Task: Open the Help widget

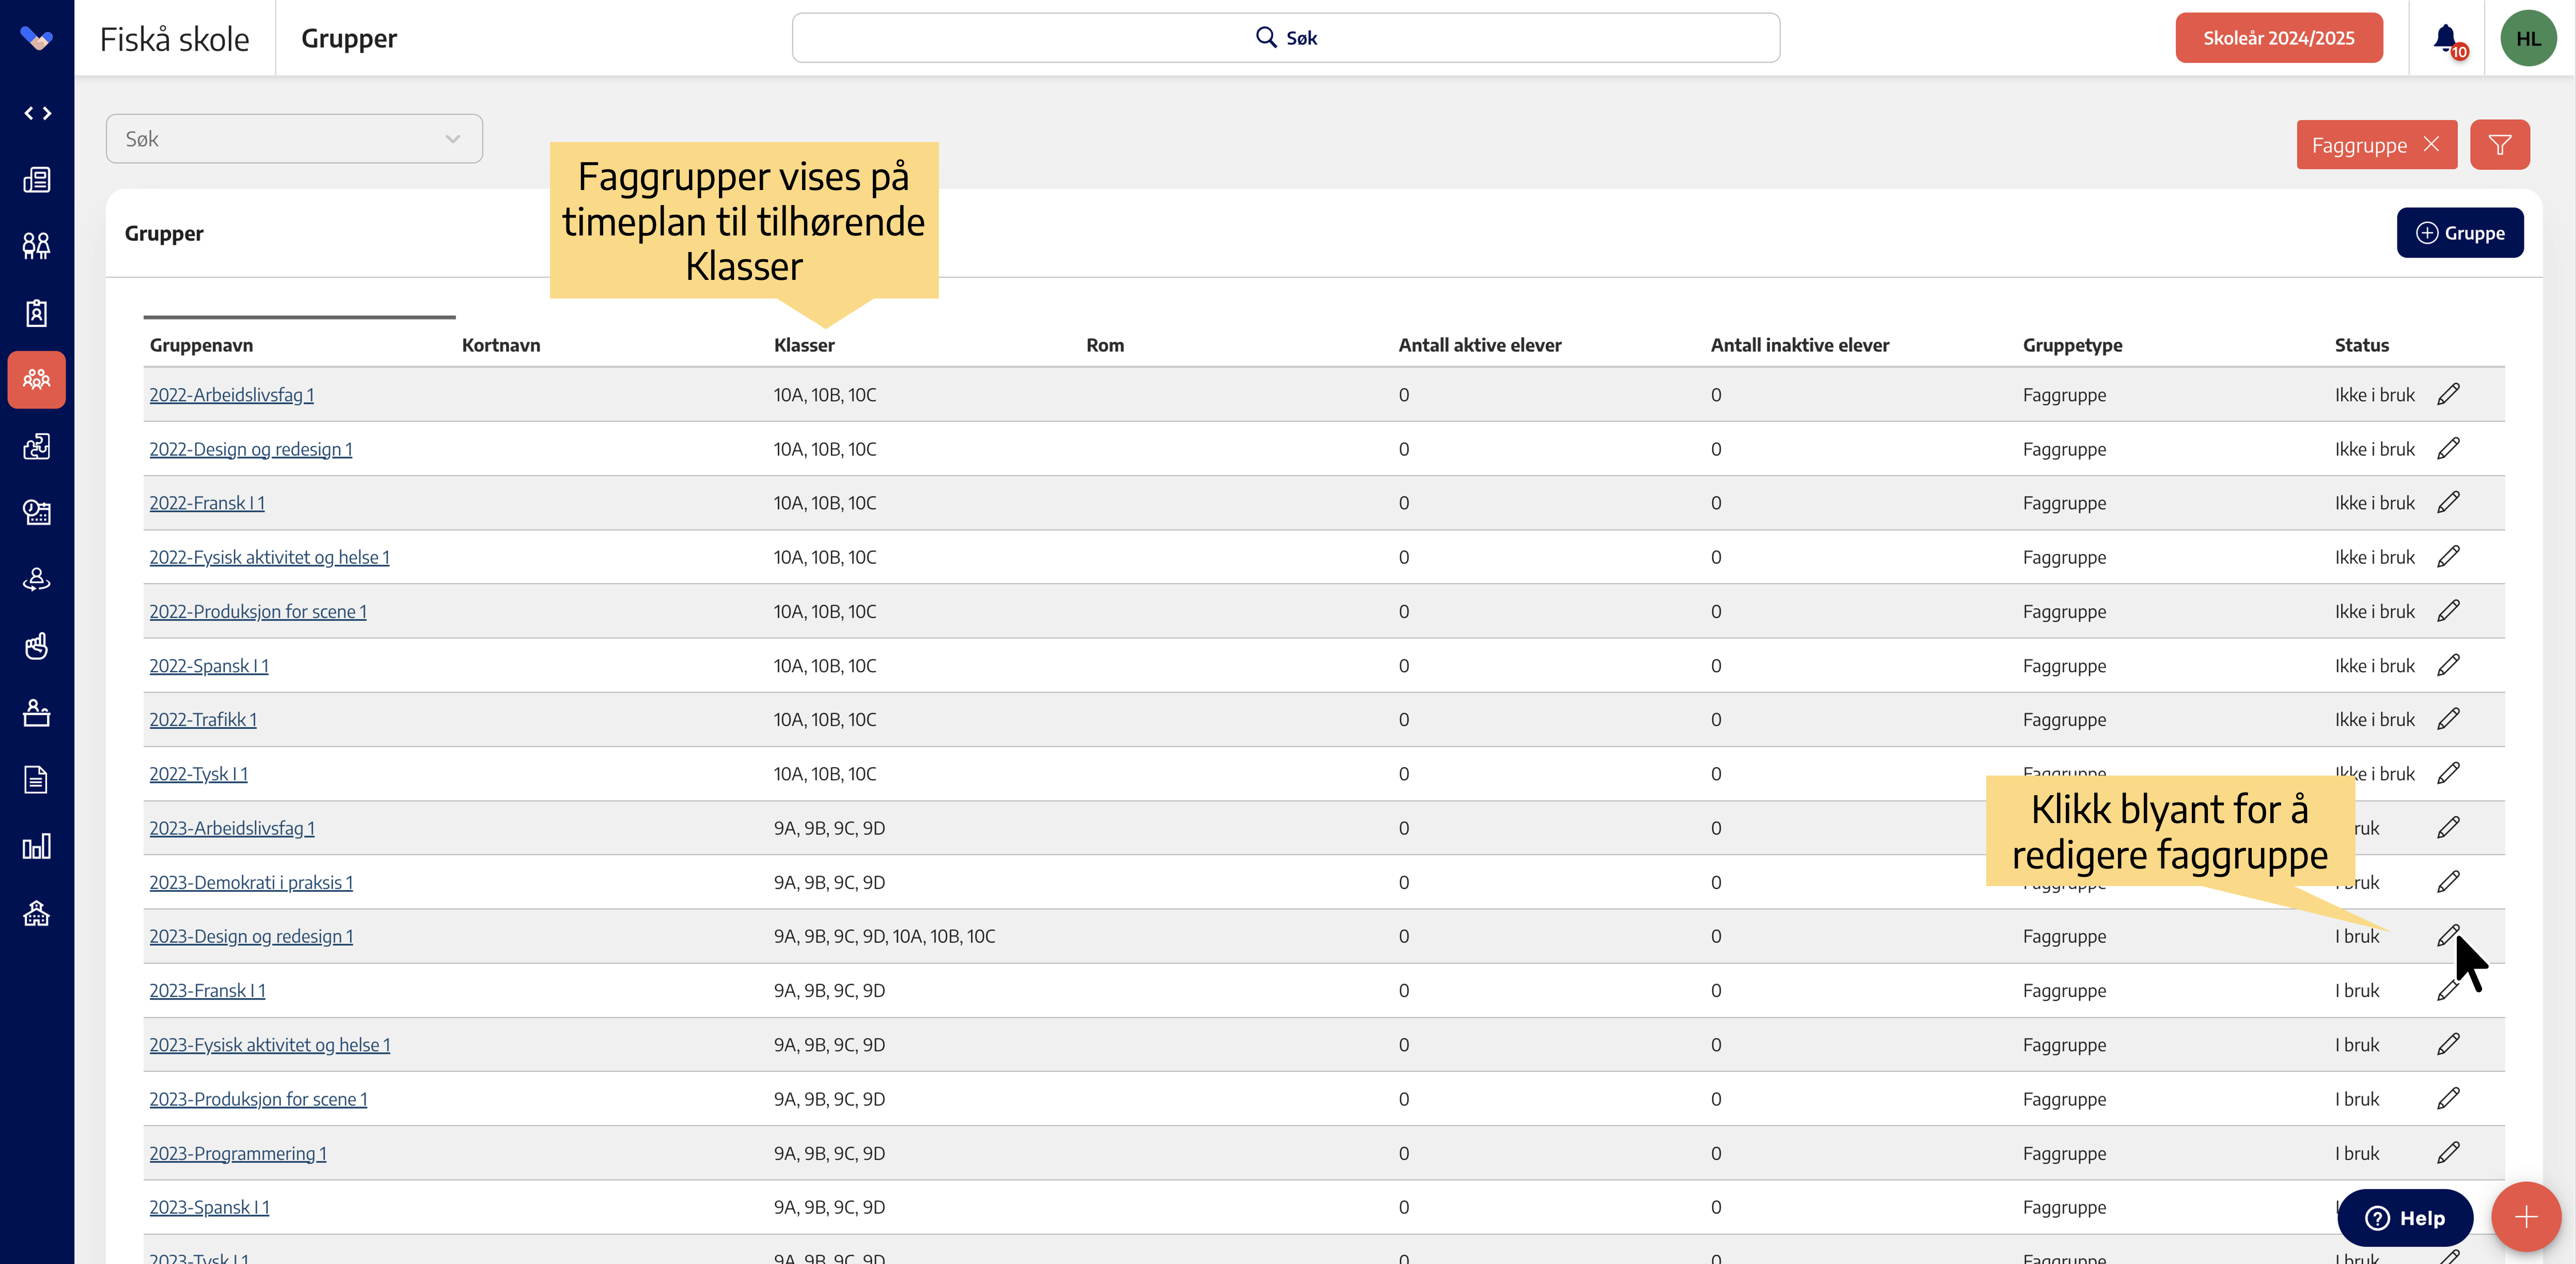Action: click(x=2405, y=1218)
